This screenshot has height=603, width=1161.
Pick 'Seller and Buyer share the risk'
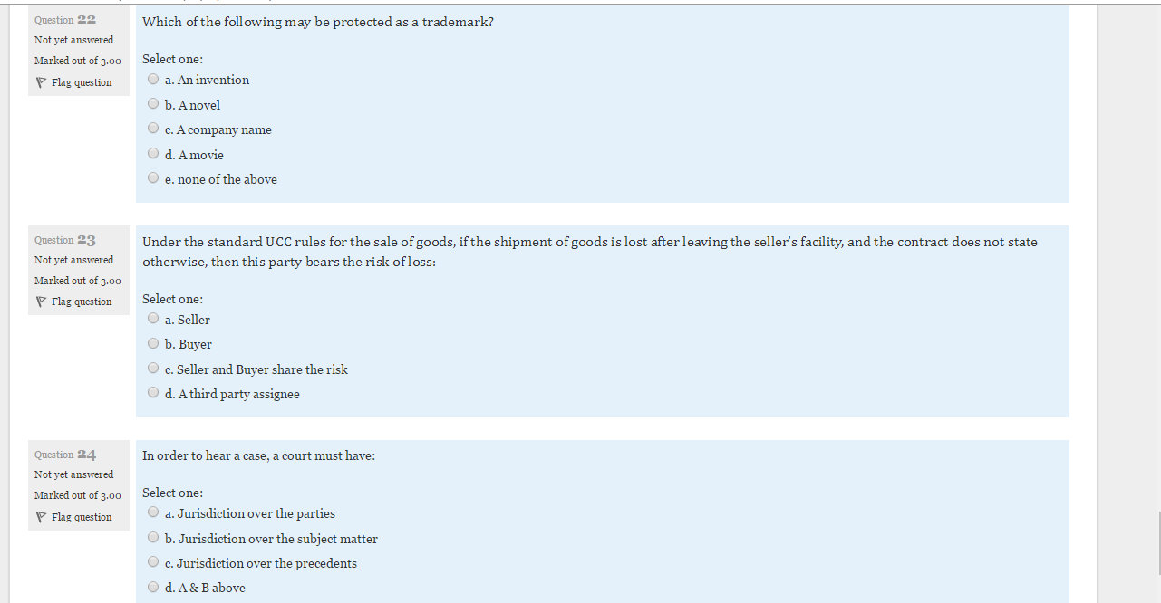click(x=153, y=368)
